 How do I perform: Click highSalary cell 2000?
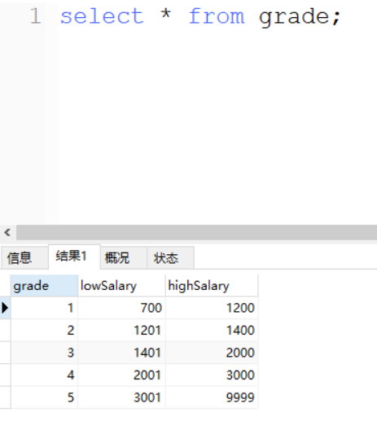pyautogui.click(x=212, y=353)
